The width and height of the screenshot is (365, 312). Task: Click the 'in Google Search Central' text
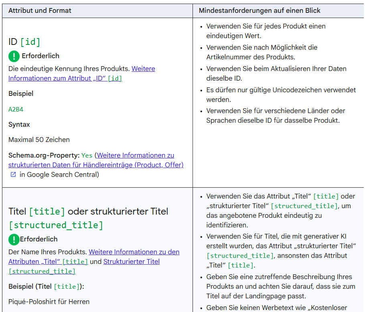[x=59, y=174]
